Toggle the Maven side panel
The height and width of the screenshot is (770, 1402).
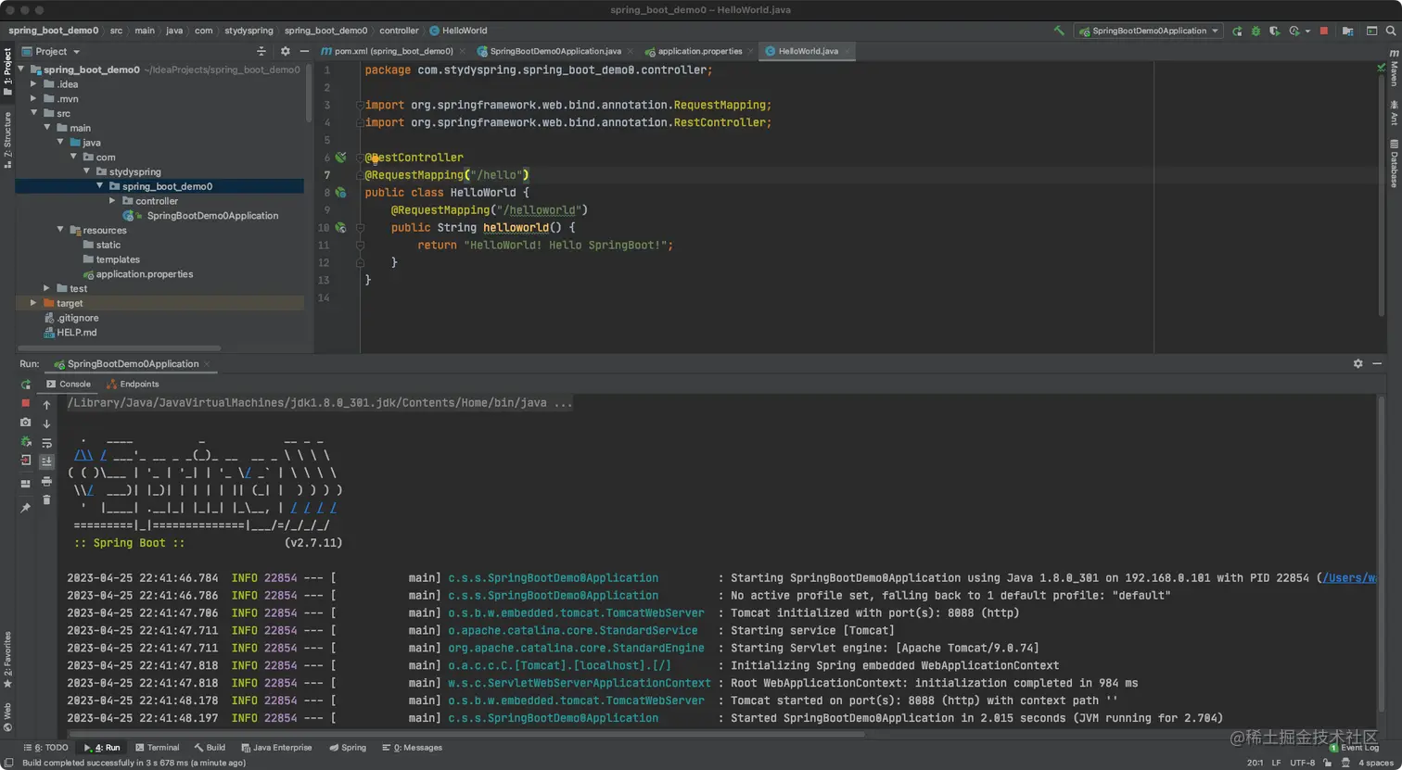(1394, 69)
